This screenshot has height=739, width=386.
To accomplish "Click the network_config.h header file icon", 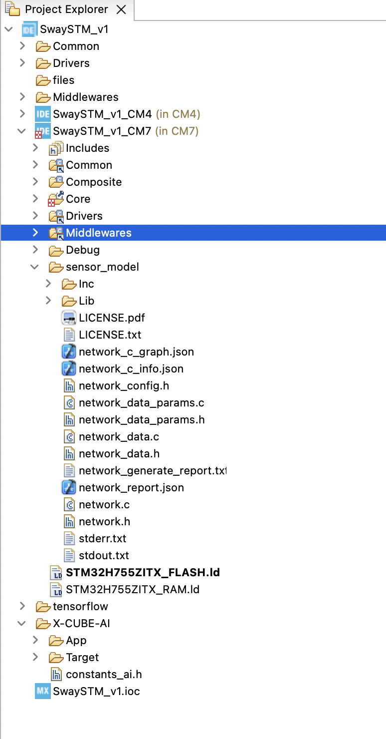I will pyautogui.click(x=69, y=385).
